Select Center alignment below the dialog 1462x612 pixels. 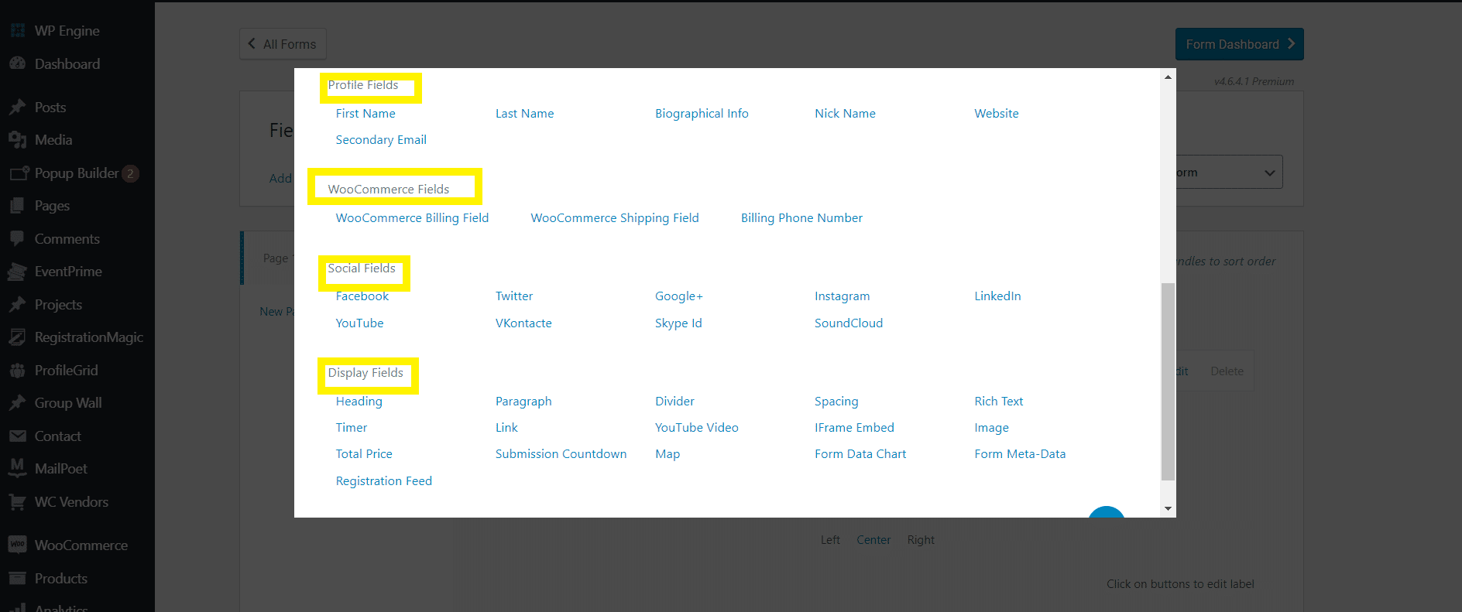click(x=873, y=539)
